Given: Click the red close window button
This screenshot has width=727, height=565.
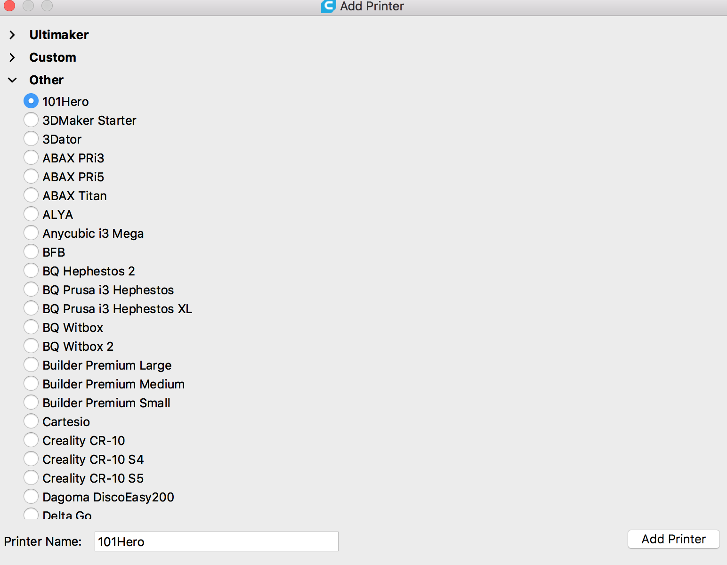Looking at the screenshot, I should pos(9,6).
